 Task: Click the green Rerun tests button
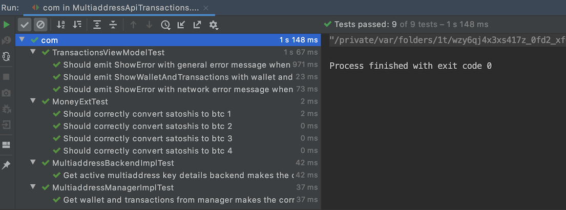click(x=6, y=25)
